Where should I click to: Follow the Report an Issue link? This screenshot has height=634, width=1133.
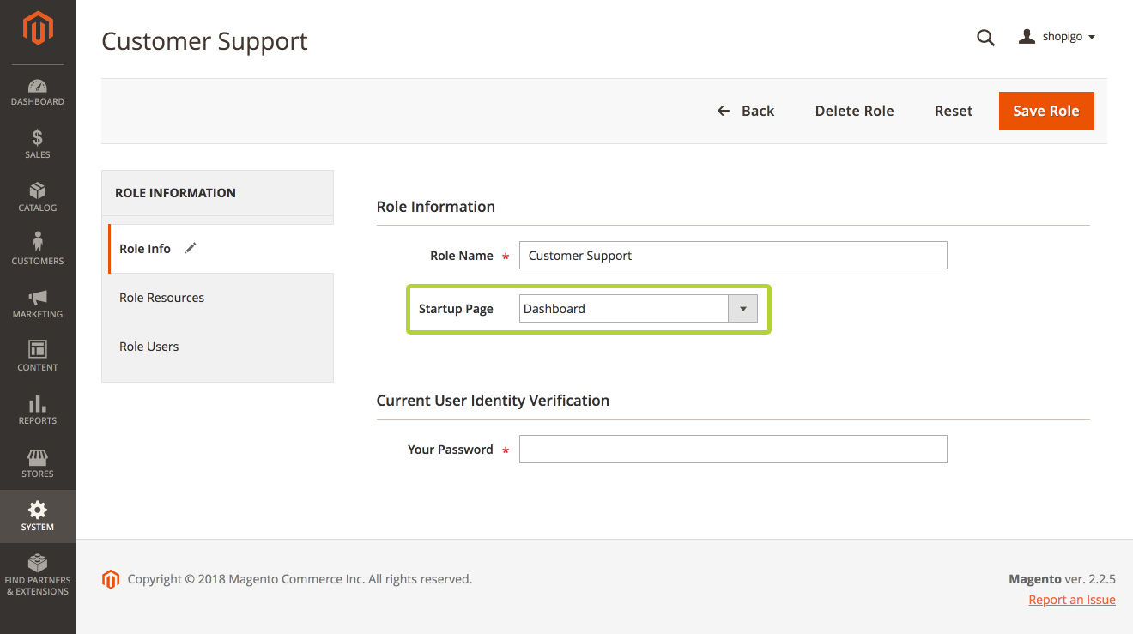1072,600
